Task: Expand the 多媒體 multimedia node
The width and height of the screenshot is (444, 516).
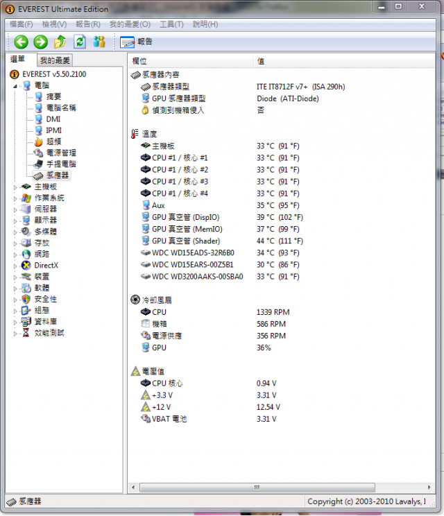Action: tap(15, 232)
